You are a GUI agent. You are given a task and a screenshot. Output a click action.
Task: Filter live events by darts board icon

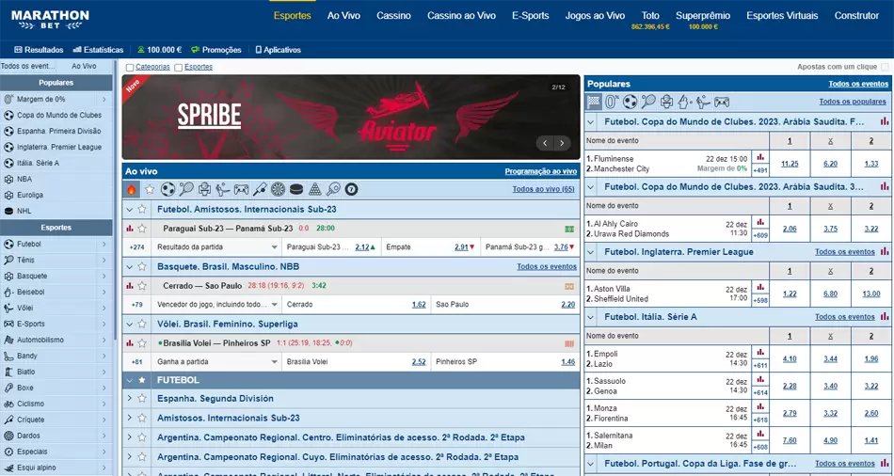click(278, 189)
